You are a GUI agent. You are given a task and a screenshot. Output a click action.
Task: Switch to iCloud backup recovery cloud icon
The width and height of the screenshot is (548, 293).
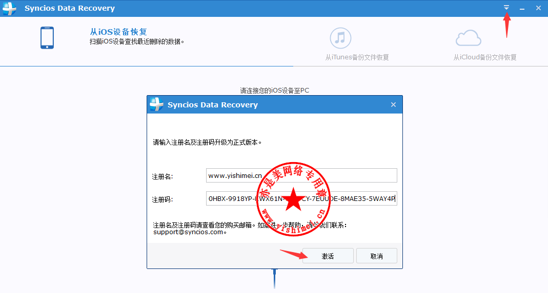click(469, 38)
